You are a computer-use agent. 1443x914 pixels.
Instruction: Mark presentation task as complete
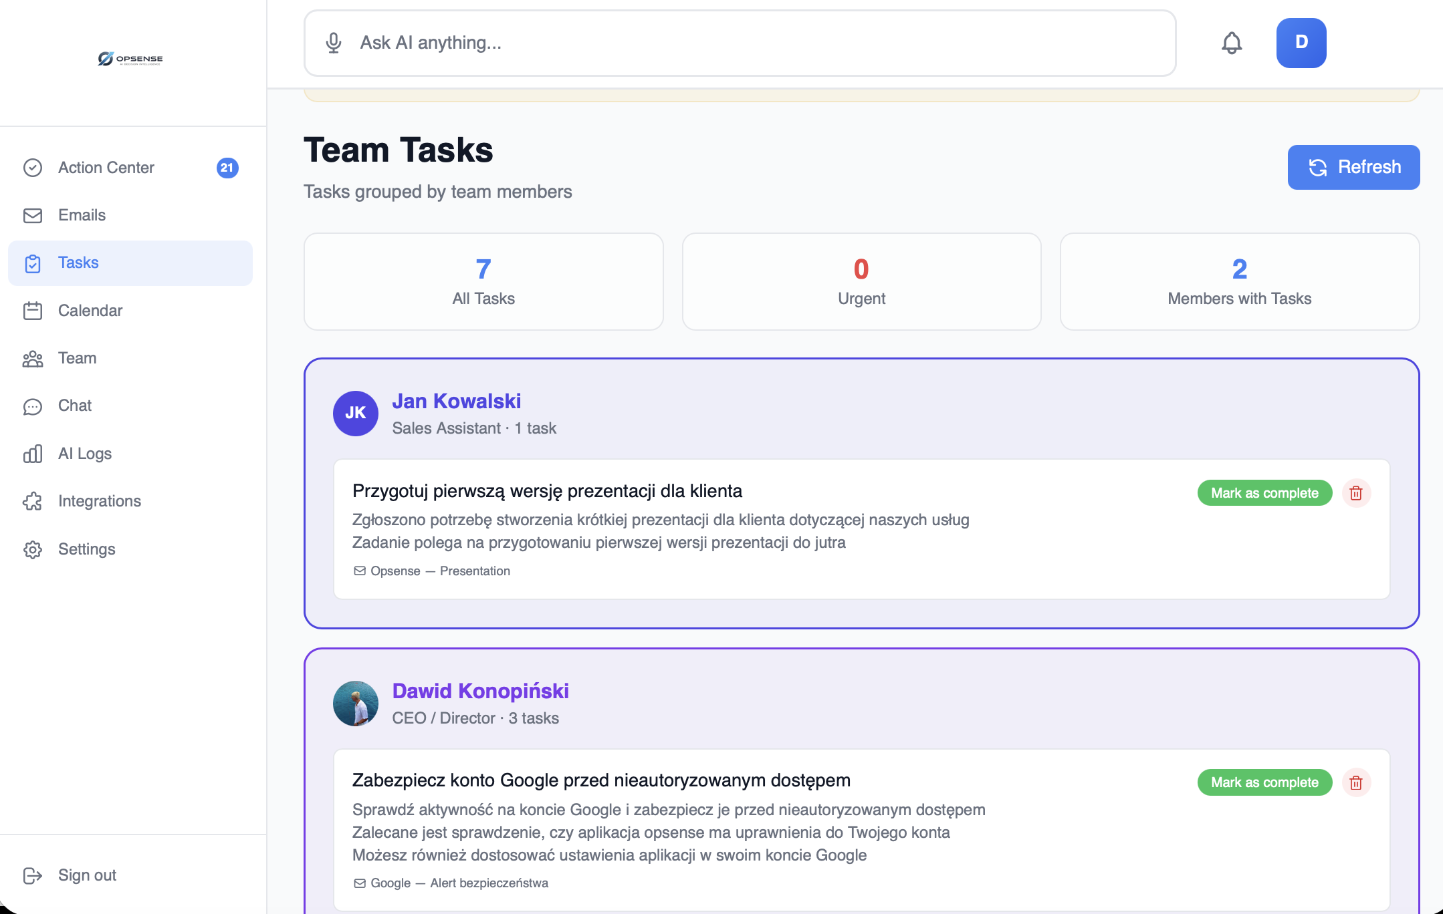(x=1264, y=493)
